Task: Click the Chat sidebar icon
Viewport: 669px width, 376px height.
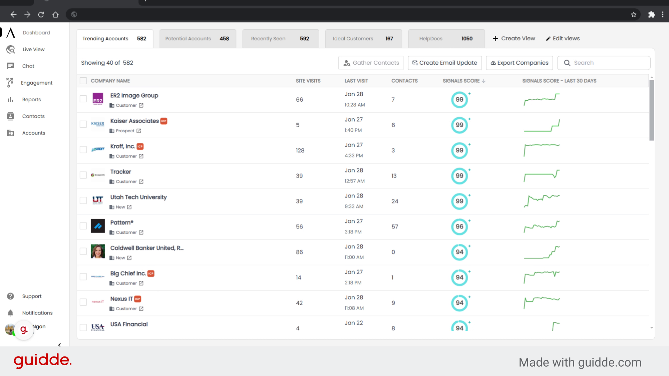Action: pyautogui.click(x=10, y=66)
